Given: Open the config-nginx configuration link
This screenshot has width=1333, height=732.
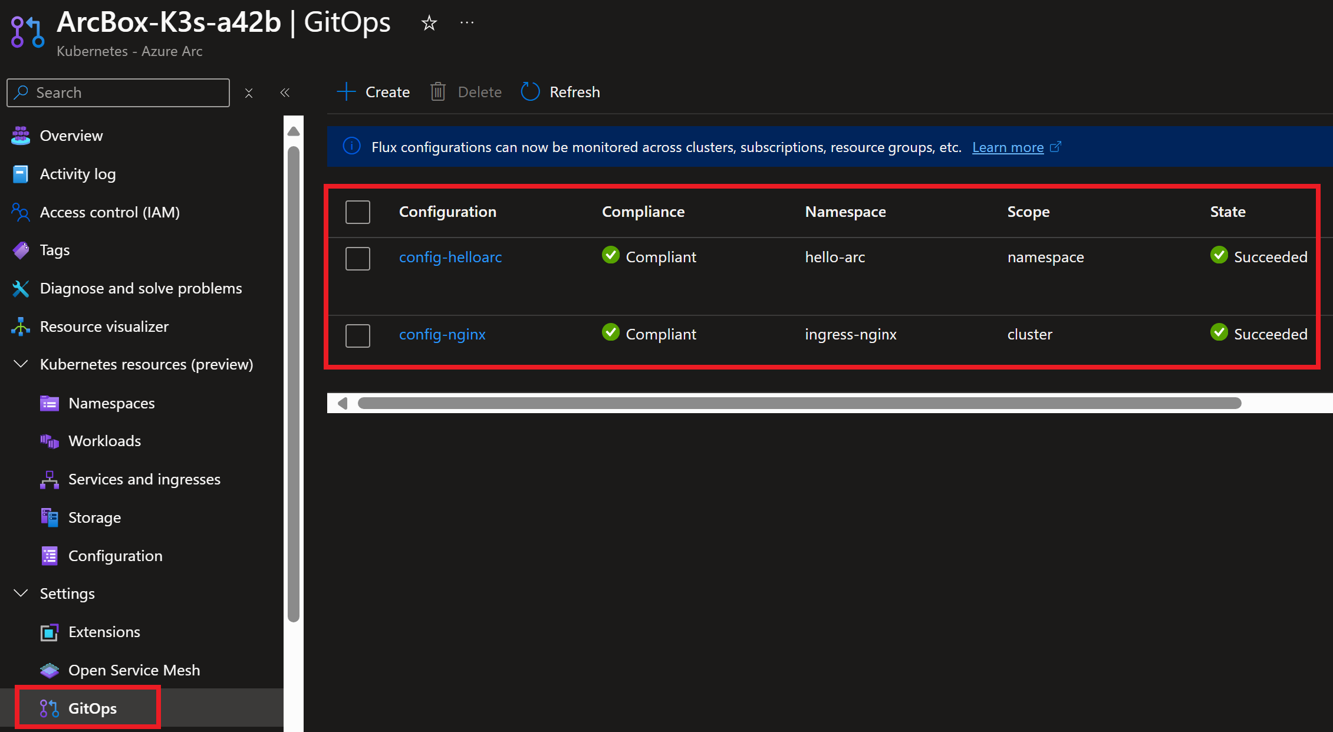Looking at the screenshot, I should (442, 334).
